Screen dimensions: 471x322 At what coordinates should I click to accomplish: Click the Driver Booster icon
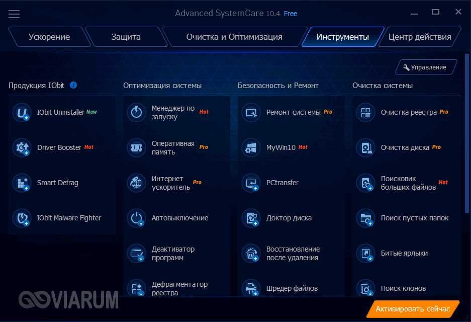[22, 147]
